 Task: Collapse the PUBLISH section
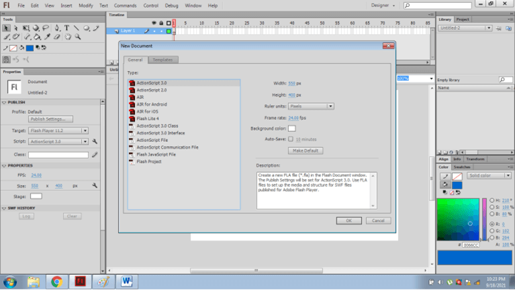click(x=4, y=102)
